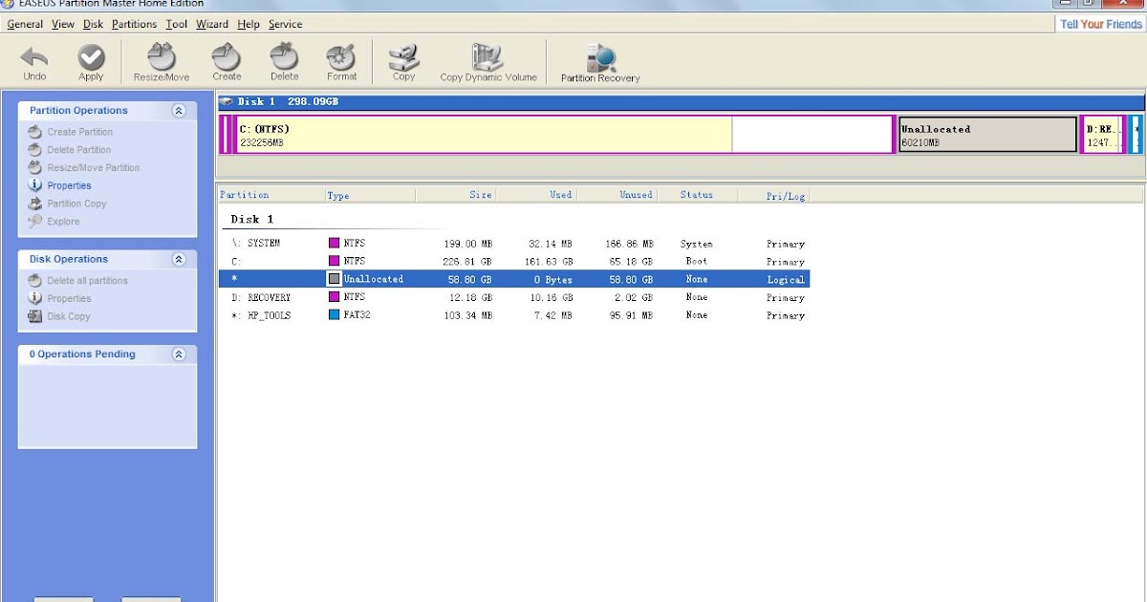
Task: Click the FAT32 blue color swatch
Action: coord(335,314)
